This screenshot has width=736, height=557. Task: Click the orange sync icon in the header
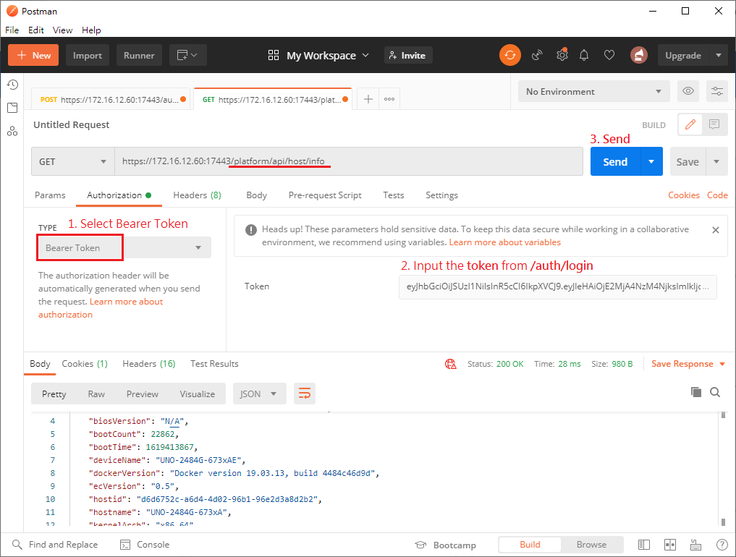(x=510, y=55)
